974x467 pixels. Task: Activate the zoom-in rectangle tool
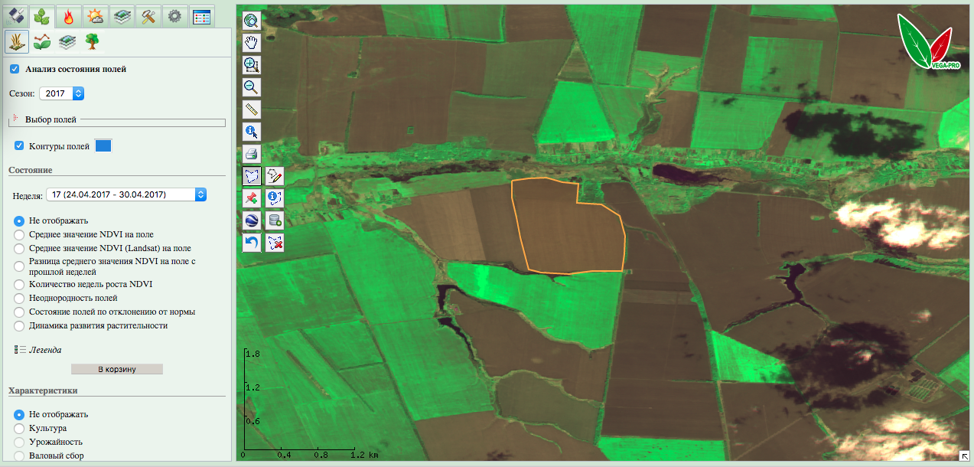[251, 65]
